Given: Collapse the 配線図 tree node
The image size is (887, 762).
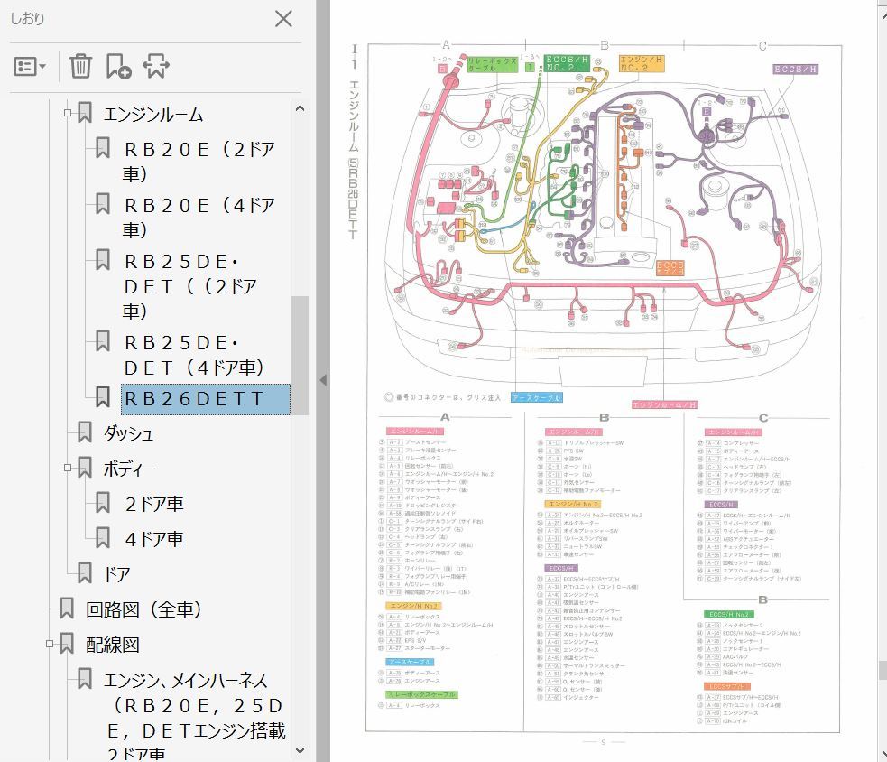Looking at the screenshot, I should tap(50, 644).
